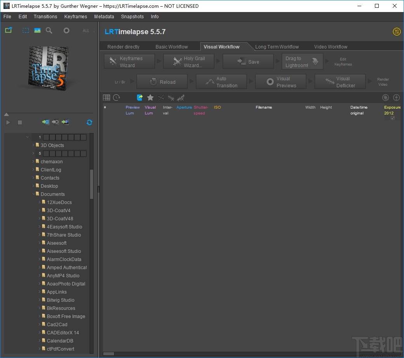This screenshot has width=404, height=358.
Task: Select the AlarmClockData folder
Action: pyautogui.click(x=64, y=259)
